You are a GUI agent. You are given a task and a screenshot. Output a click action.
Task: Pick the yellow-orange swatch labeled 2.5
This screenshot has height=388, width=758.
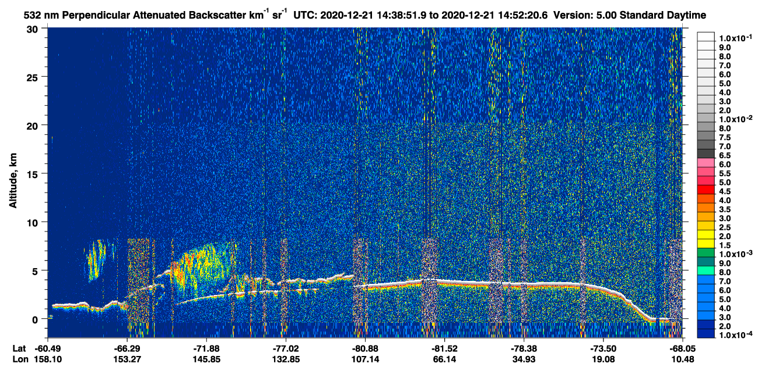tap(706, 226)
